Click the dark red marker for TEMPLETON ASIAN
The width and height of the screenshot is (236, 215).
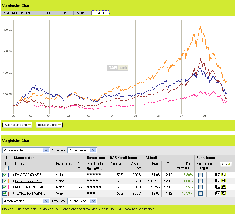click(x=8, y=194)
